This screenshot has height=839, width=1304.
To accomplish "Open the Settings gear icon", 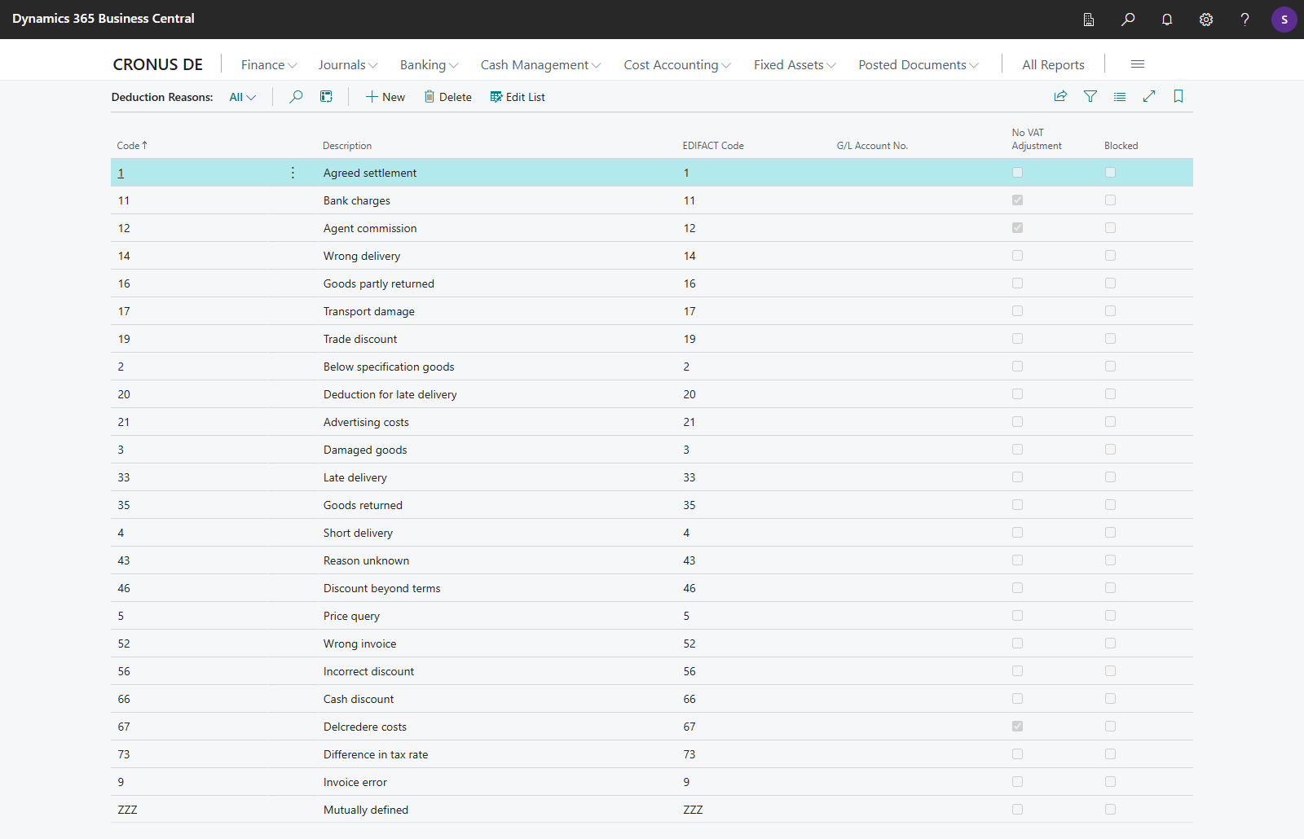I will click(1206, 20).
